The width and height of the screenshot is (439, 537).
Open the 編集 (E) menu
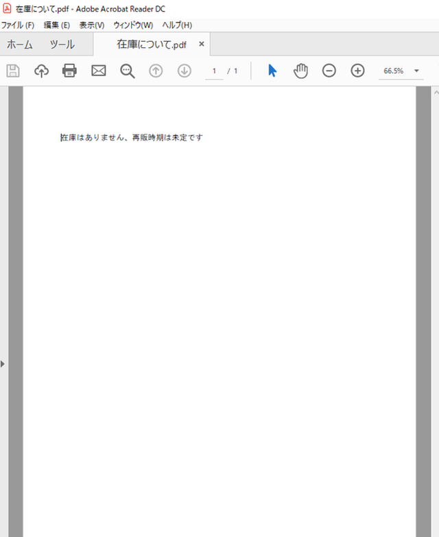click(x=57, y=25)
